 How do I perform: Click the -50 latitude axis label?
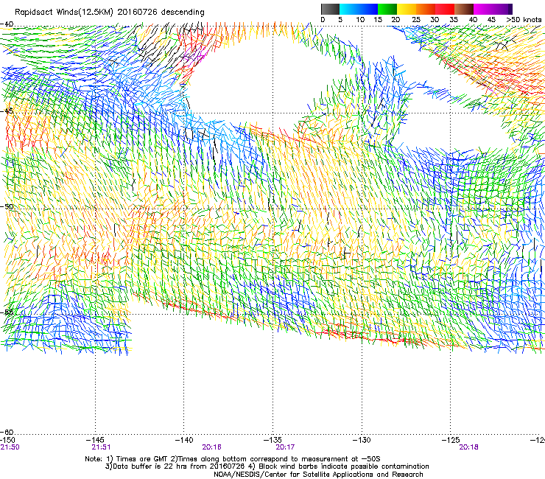click(x=7, y=206)
